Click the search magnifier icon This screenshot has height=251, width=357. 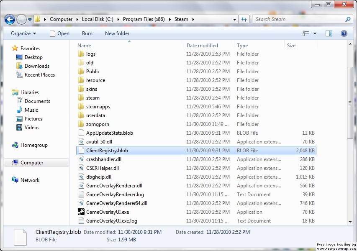pyautogui.click(x=348, y=19)
